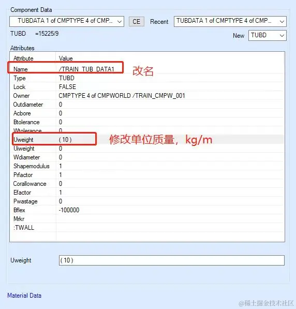Select the Efactor attribute row

(147, 193)
